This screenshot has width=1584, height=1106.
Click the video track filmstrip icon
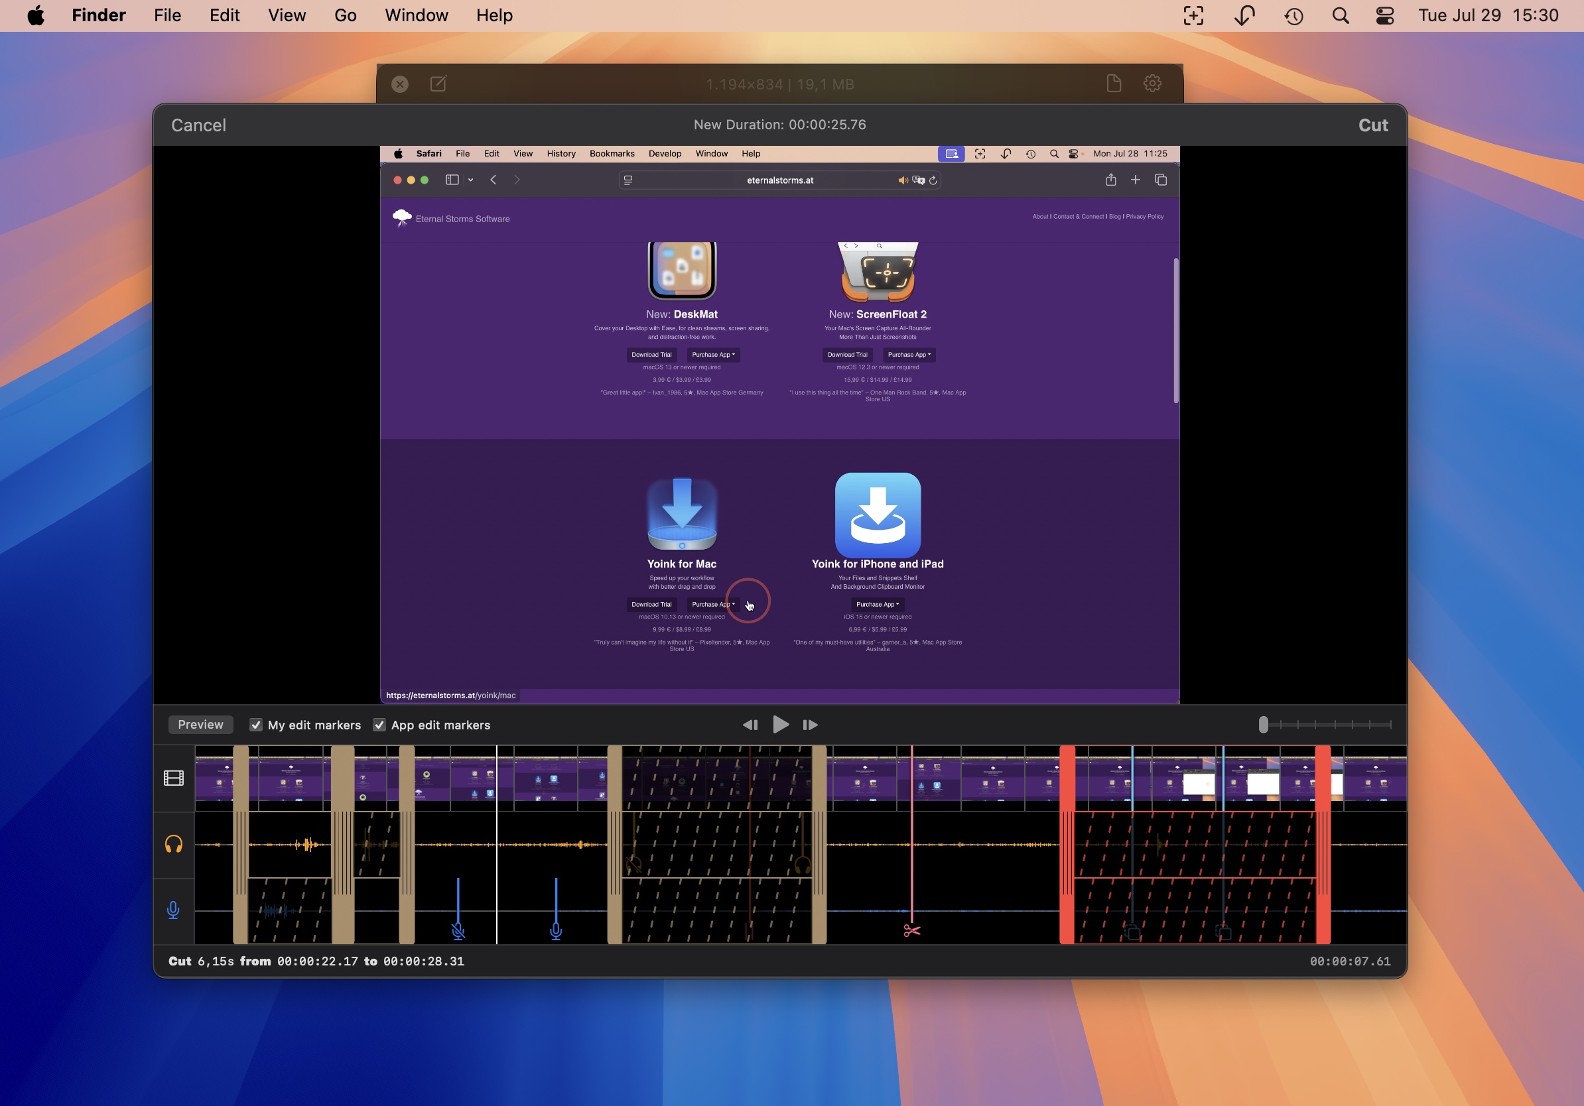click(173, 778)
